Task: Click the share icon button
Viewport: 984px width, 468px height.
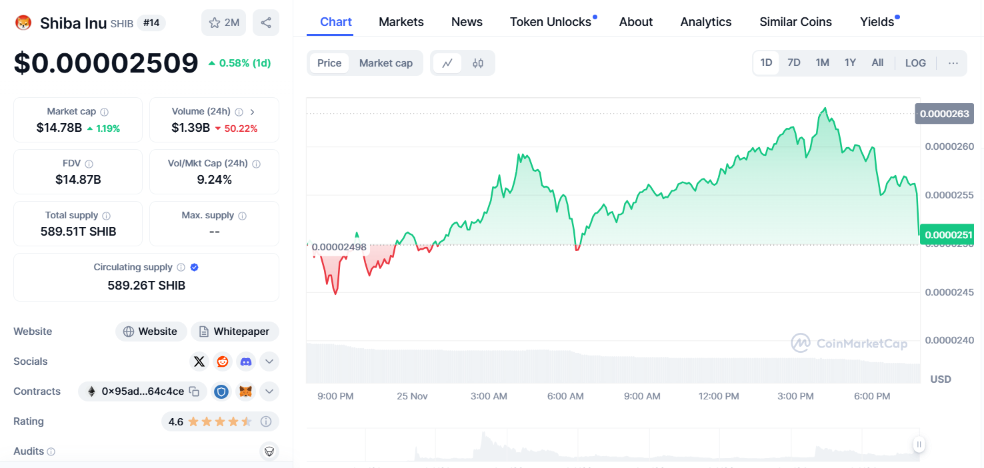Action: pyautogui.click(x=266, y=23)
